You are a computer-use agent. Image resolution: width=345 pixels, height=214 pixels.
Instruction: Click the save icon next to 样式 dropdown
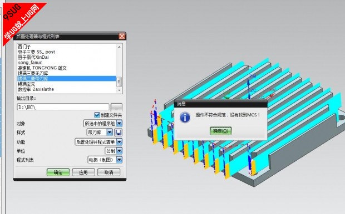[119, 133]
